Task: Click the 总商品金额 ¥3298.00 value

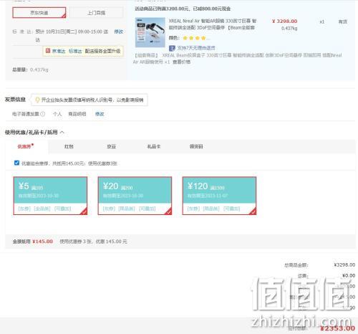Action: click(344, 264)
